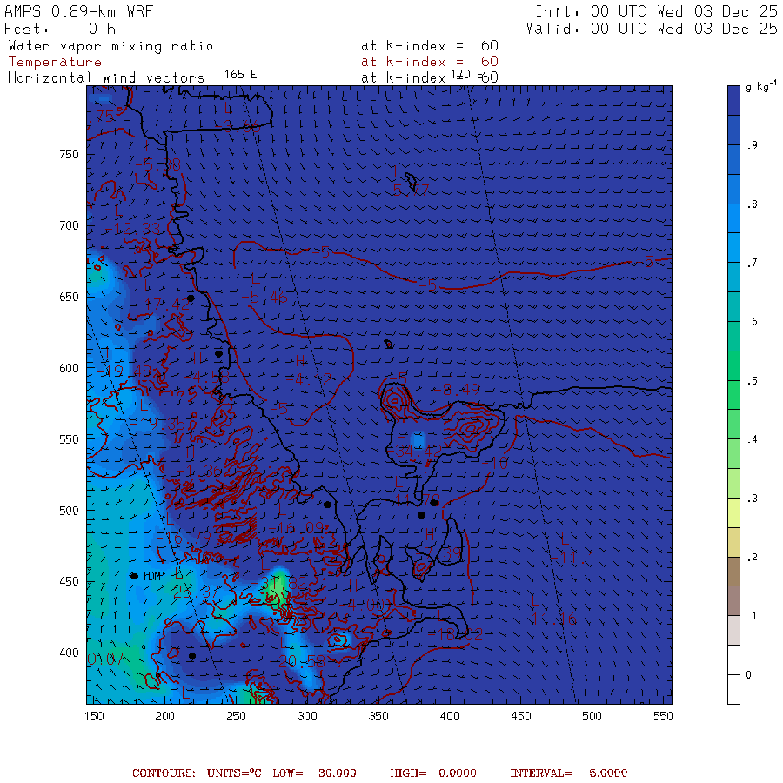This screenshot has width=783, height=783.
Task: Click the Init 00 UTC Wed 03 Dec 25 line
Action: pos(656,11)
